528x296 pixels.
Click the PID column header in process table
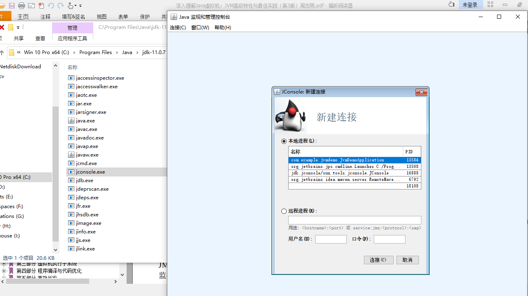click(412, 152)
